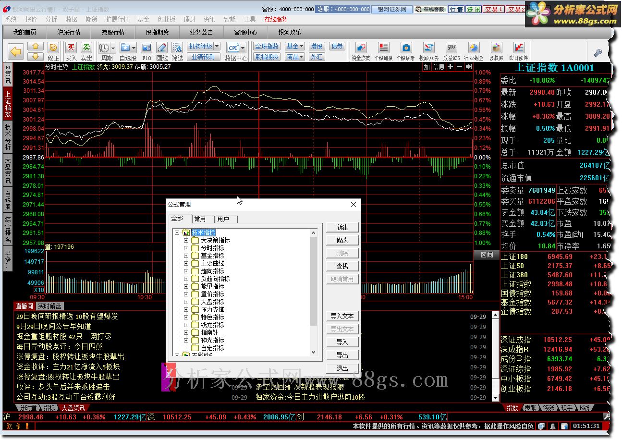Select the 技术分析 side tab

(x=8, y=137)
